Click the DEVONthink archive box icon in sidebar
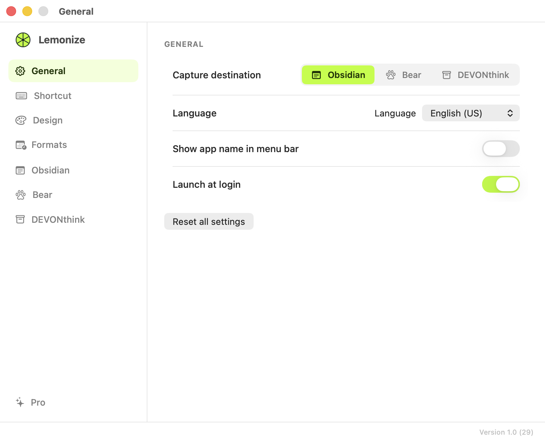The image size is (545, 442). click(x=20, y=220)
